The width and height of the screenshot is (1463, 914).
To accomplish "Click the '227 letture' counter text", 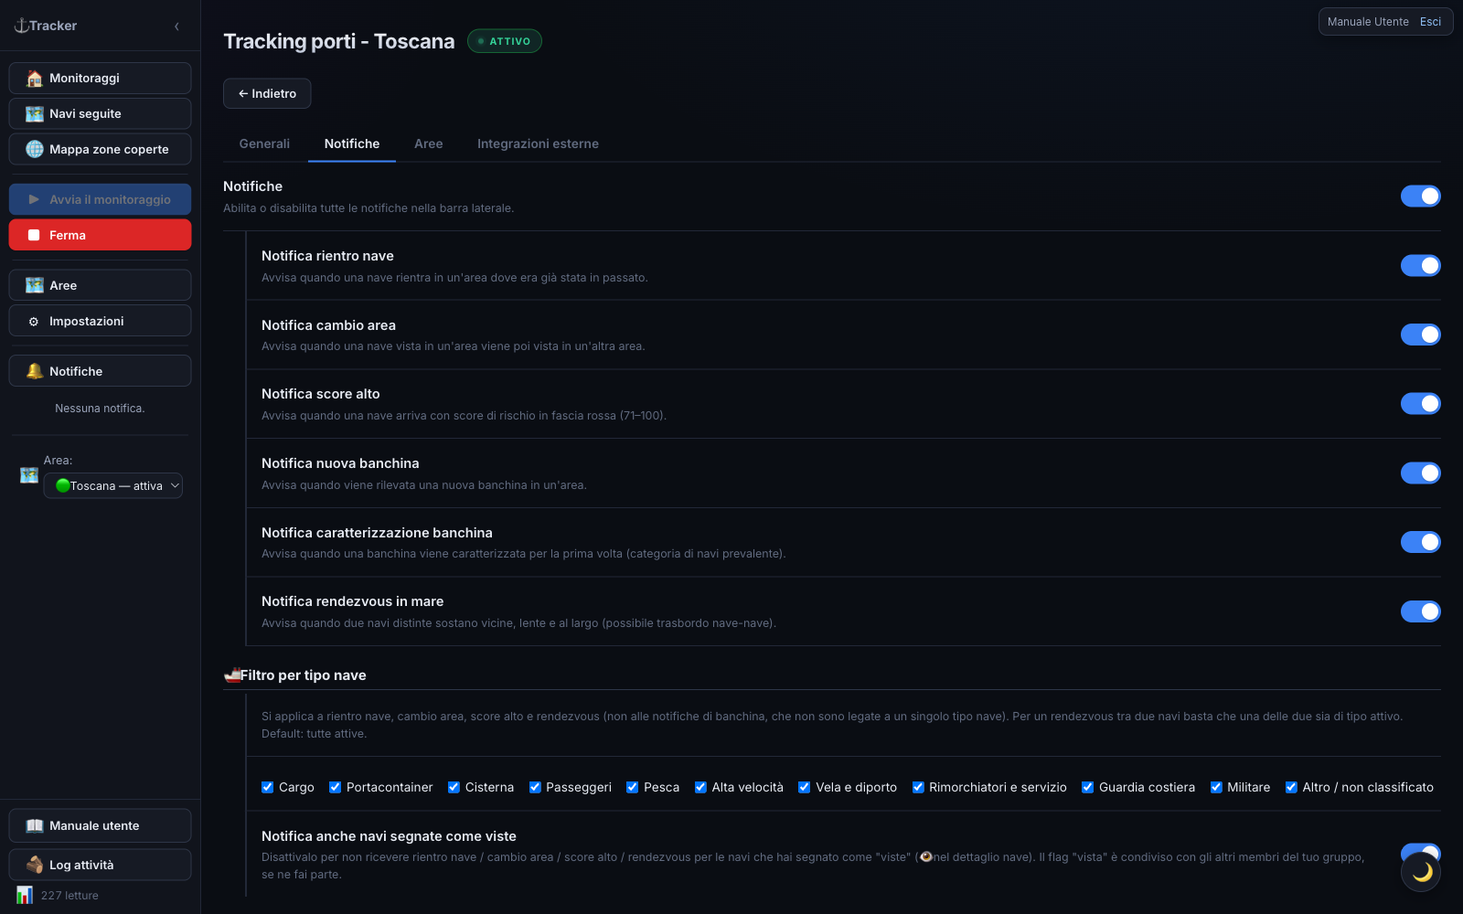I will [69, 896].
